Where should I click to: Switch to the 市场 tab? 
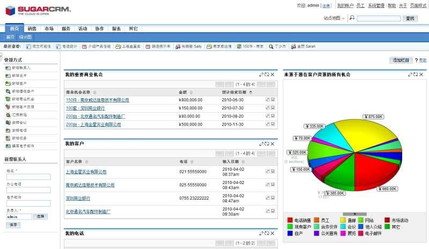[x=49, y=28]
